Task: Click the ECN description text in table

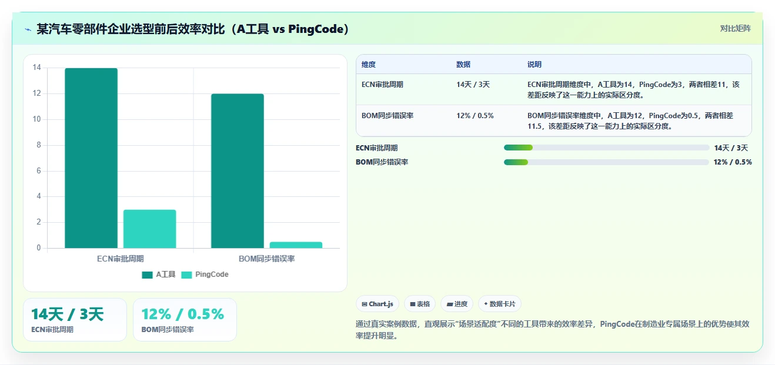Action: (633, 89)
